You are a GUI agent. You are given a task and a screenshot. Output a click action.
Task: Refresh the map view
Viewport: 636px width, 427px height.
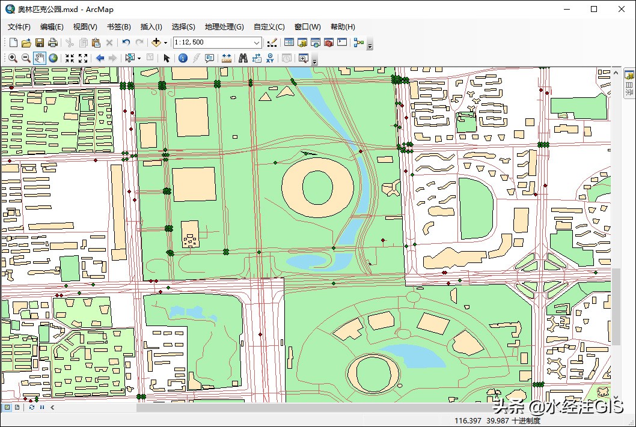pyautogui.click(x=31, y=408)
